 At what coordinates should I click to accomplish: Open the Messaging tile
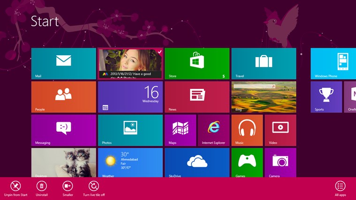click(x=63, y=130)
